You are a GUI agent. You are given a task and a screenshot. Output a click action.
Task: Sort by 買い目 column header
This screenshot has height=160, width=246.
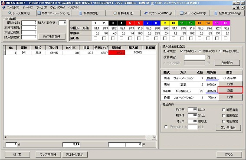[x=54, y=48]
